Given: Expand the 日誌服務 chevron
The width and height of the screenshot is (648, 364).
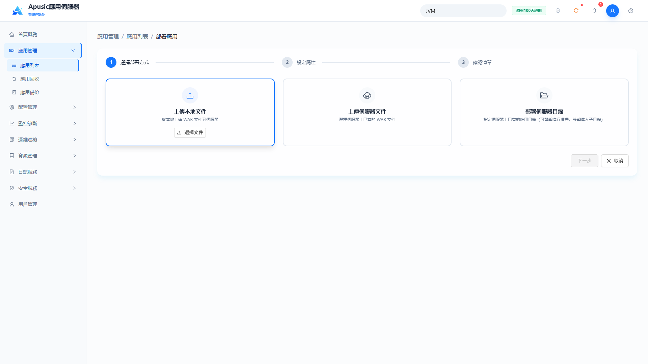Looking at the screenshot, I should click(x=75, y=172).
